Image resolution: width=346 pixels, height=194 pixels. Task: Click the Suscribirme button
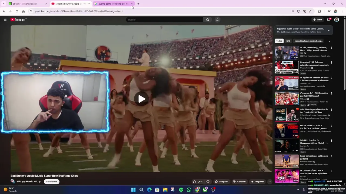52,182
